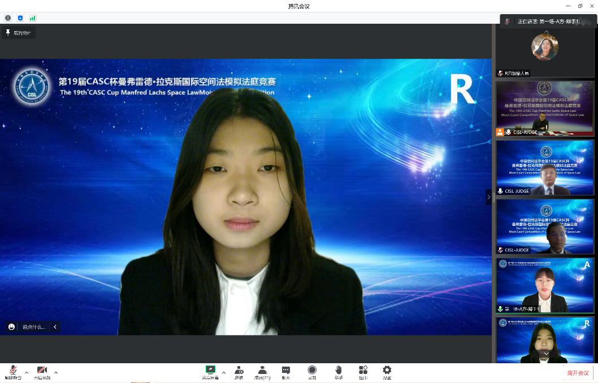Expand camera video options arrow
This screenshot has width=598, height=383.
pos(55,372)
